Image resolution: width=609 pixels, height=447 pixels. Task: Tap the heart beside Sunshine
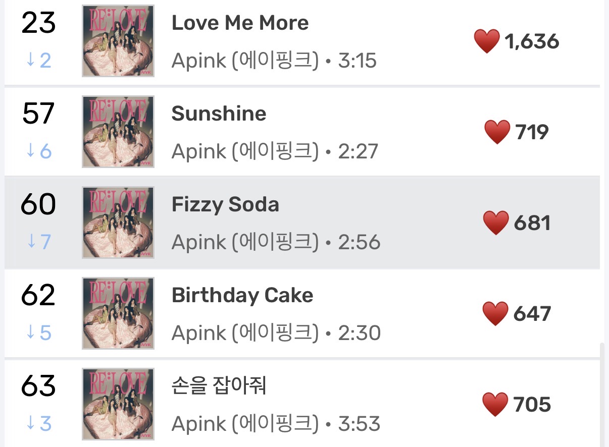pos(497,132)
